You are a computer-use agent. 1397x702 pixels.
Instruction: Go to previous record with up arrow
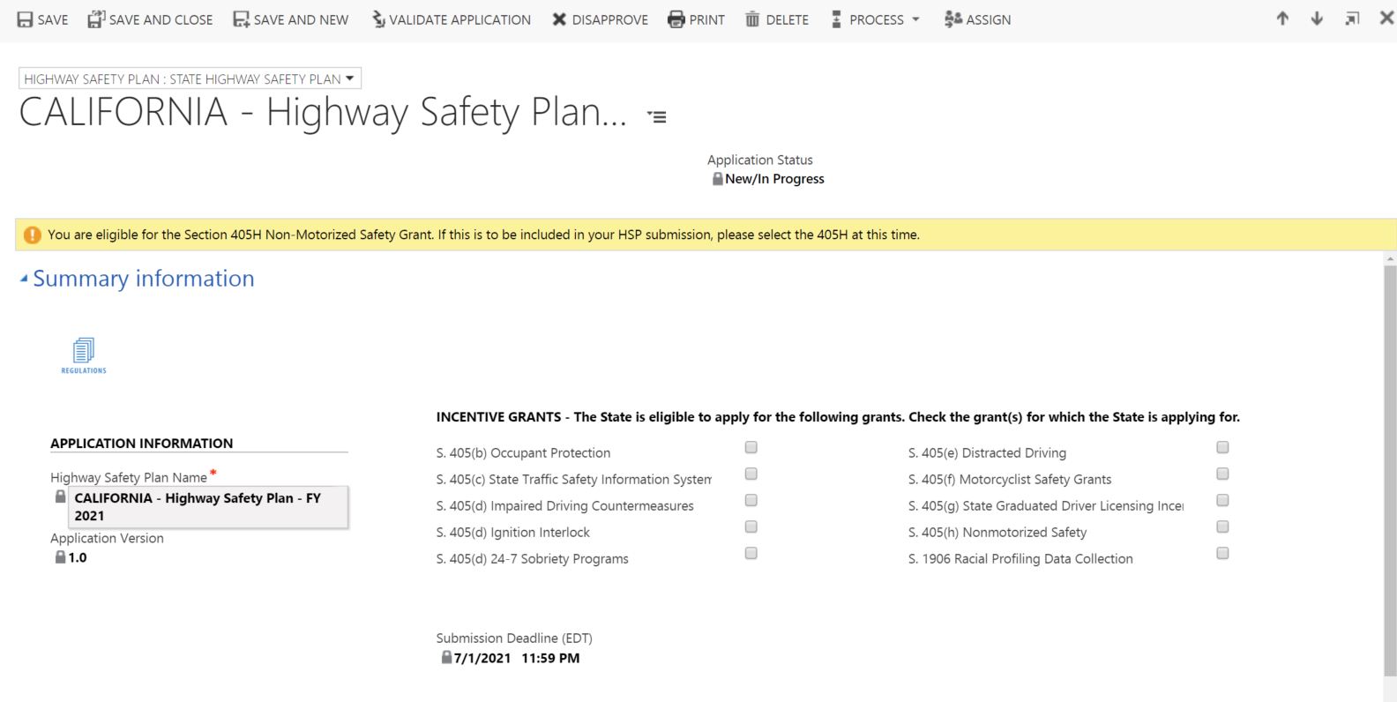pyautogui.click(x=1282, y=19)
